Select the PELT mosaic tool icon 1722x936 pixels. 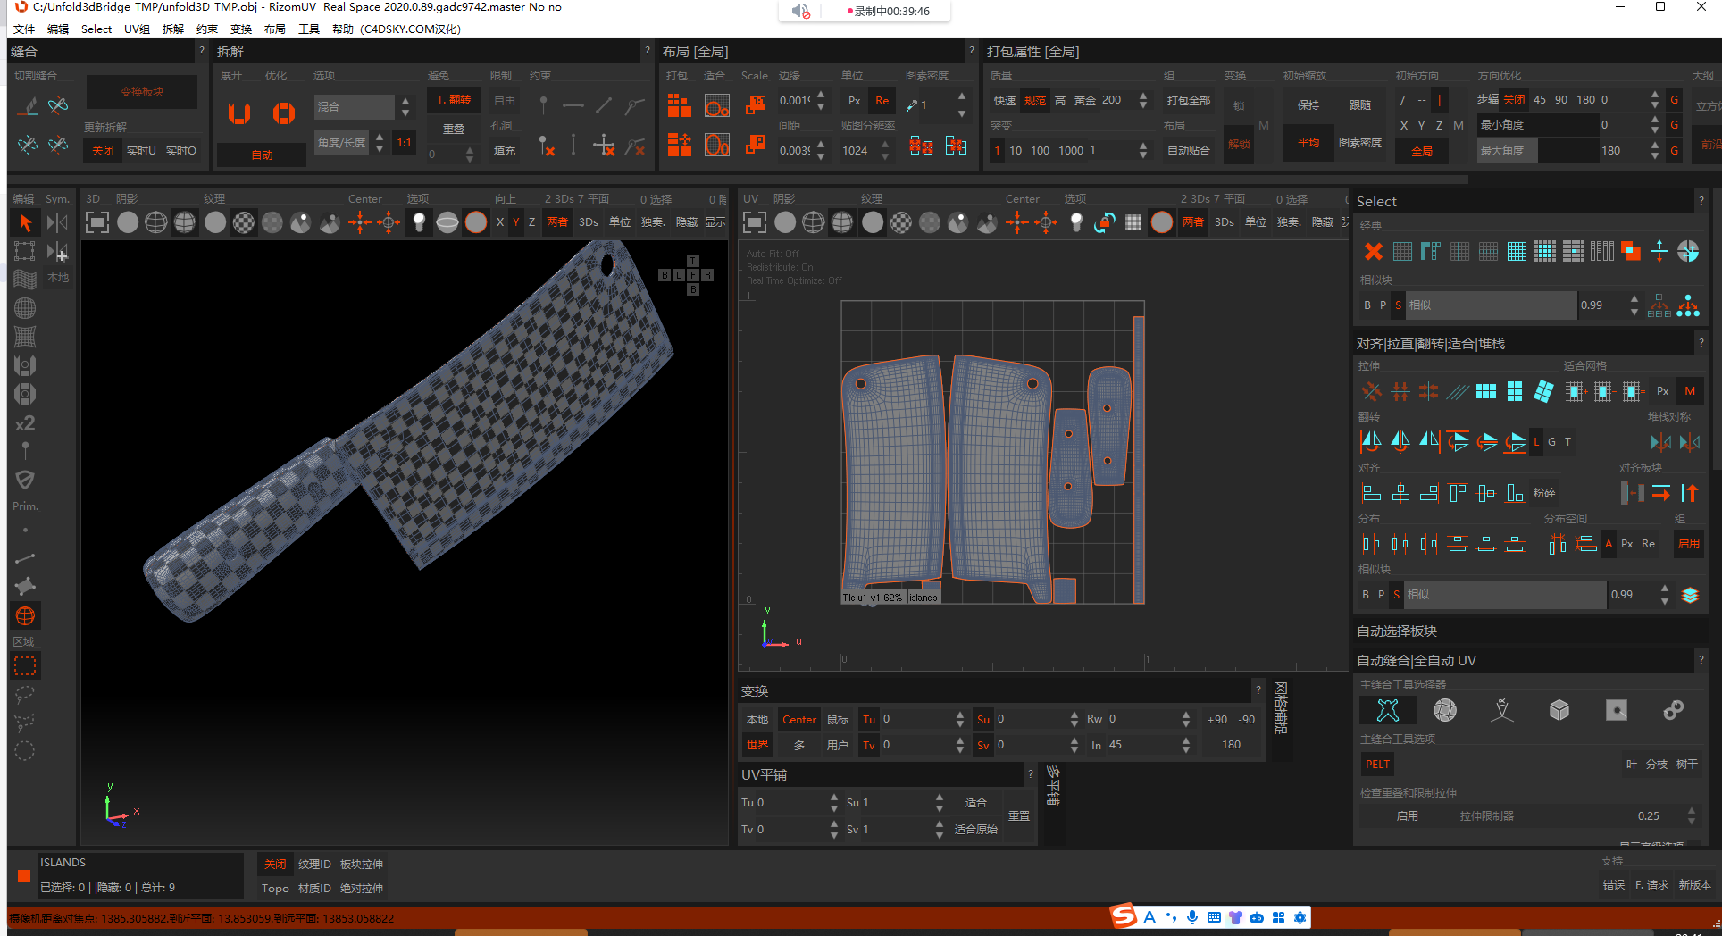click(1387, 710)
